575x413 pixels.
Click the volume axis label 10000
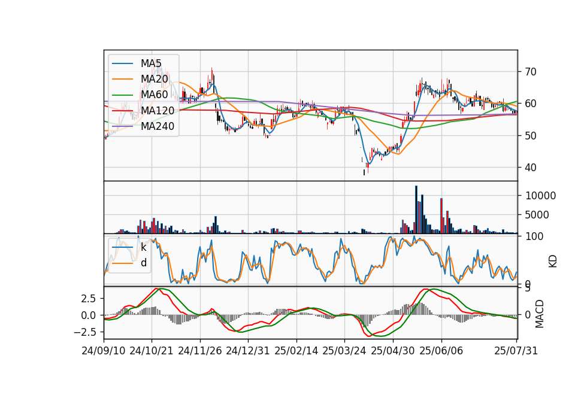(540, 196)
